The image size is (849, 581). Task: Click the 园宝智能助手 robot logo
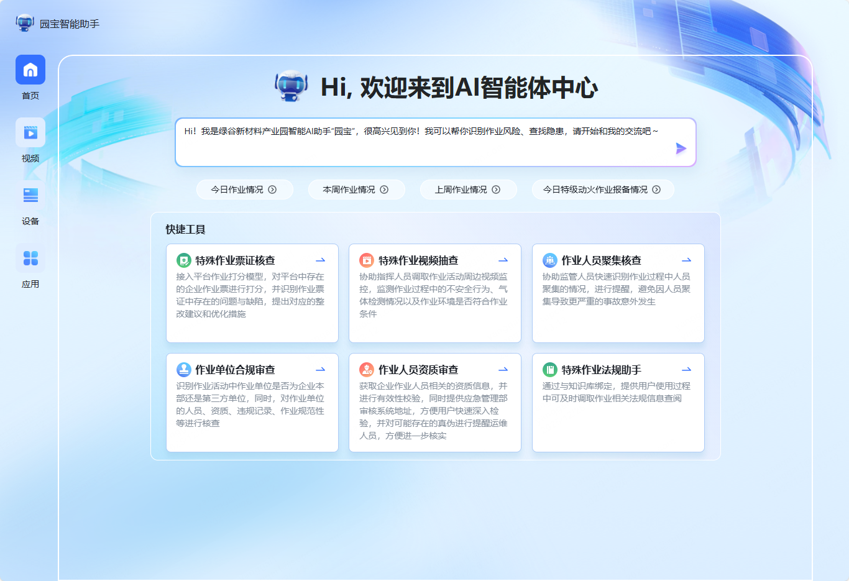[25, 23]
